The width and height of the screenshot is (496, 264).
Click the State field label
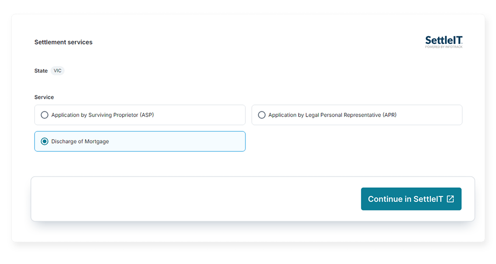[x=41, y=71]
